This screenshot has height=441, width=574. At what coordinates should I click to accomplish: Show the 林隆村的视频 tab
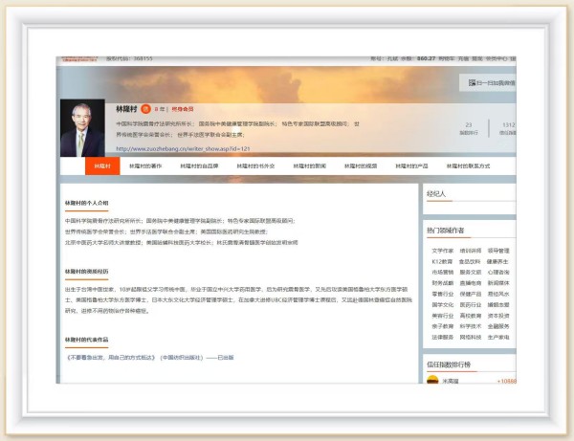coord(361,166)
